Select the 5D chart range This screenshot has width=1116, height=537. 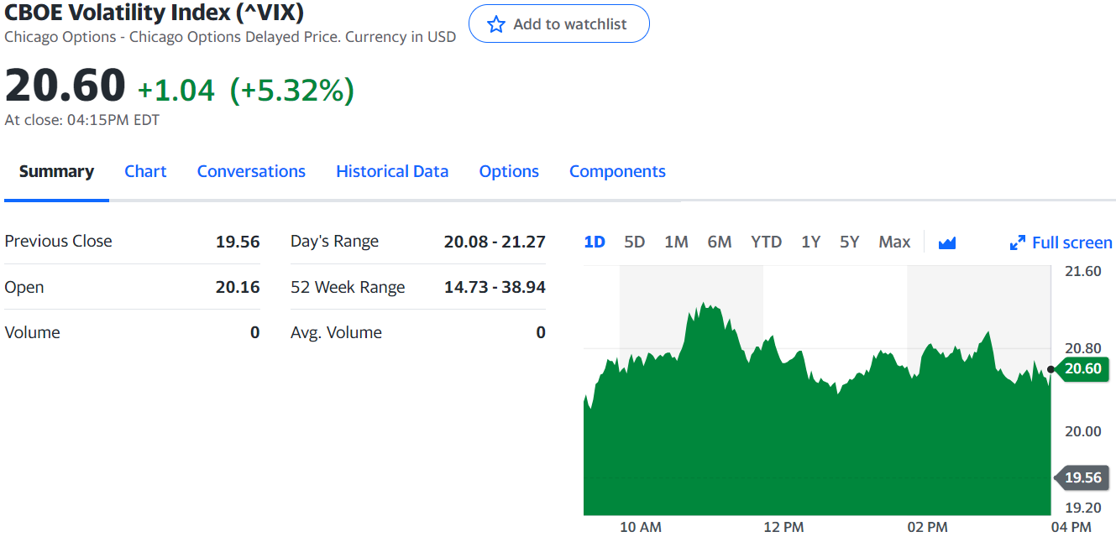tap(635, 242)
